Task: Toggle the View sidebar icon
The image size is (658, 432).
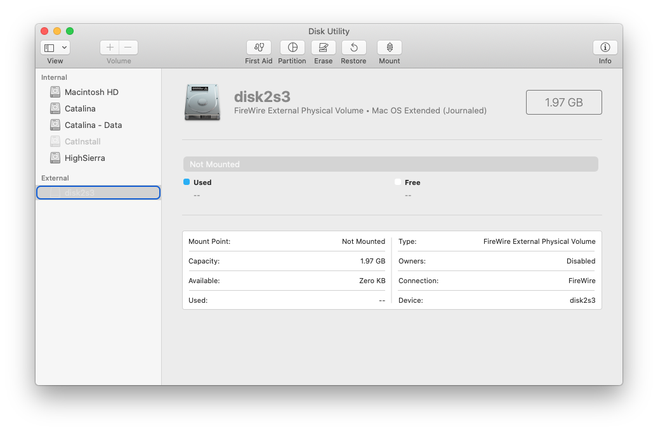Action: 49,48
